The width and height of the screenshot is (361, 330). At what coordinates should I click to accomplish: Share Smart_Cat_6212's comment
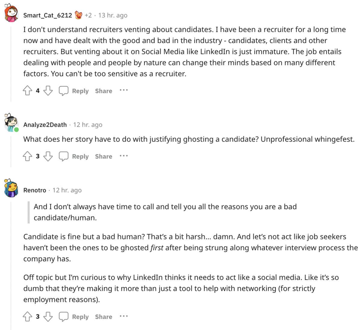(103, 91)
